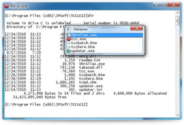The width and height of the screenshot is (184, 125).
Task: Click the TCC LE 12.0 title text
Action: [18, 6]
